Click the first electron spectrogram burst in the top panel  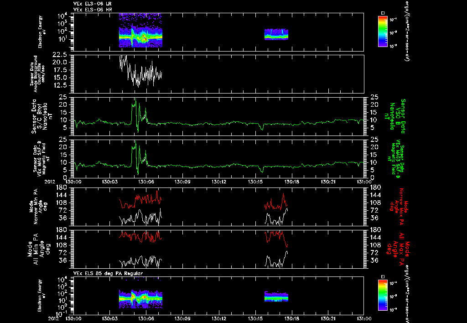[x=140, y=31]
